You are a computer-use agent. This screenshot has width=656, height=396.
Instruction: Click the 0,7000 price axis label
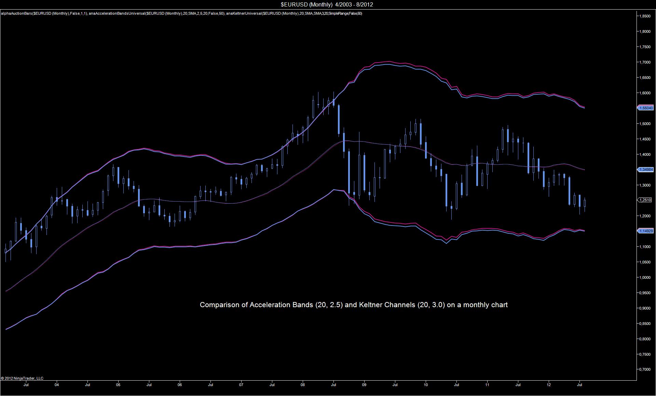(645, 369)
